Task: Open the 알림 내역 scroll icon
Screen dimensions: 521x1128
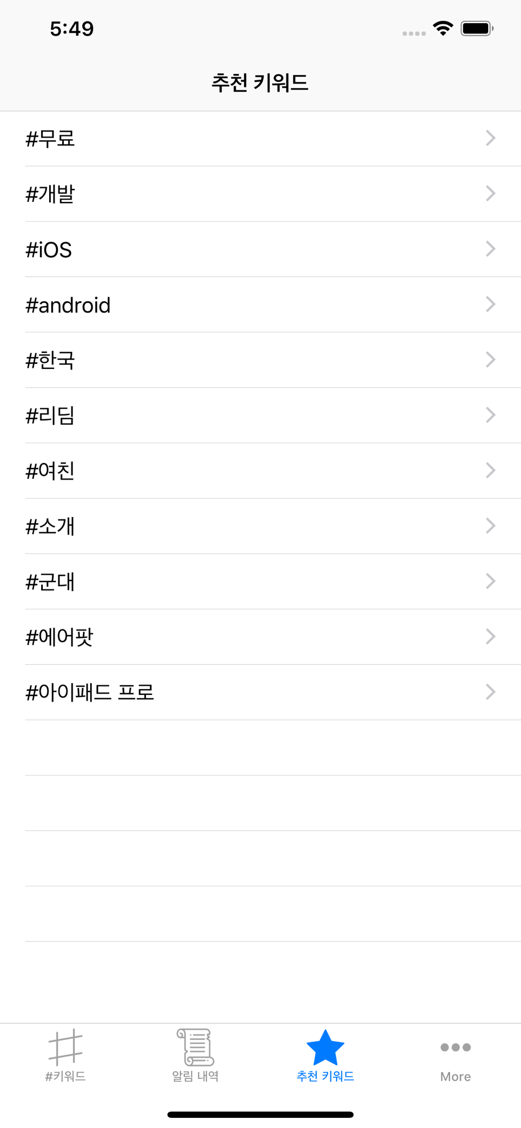Action: coord(195,1047)
